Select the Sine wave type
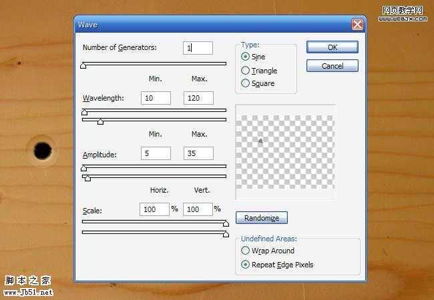Image resolution: width=434 pixels, height=300 pixels. (246, 57)
